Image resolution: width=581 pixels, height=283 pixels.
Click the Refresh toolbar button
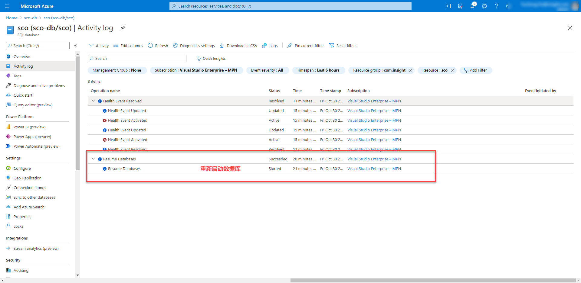(158, 46)
